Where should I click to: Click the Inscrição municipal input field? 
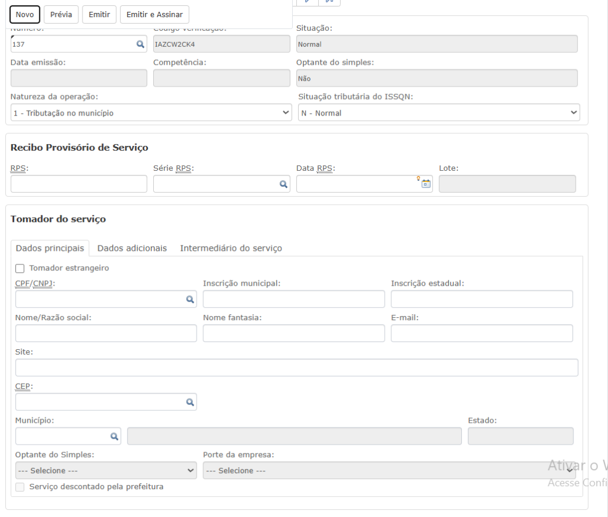(x=294, y=299)
